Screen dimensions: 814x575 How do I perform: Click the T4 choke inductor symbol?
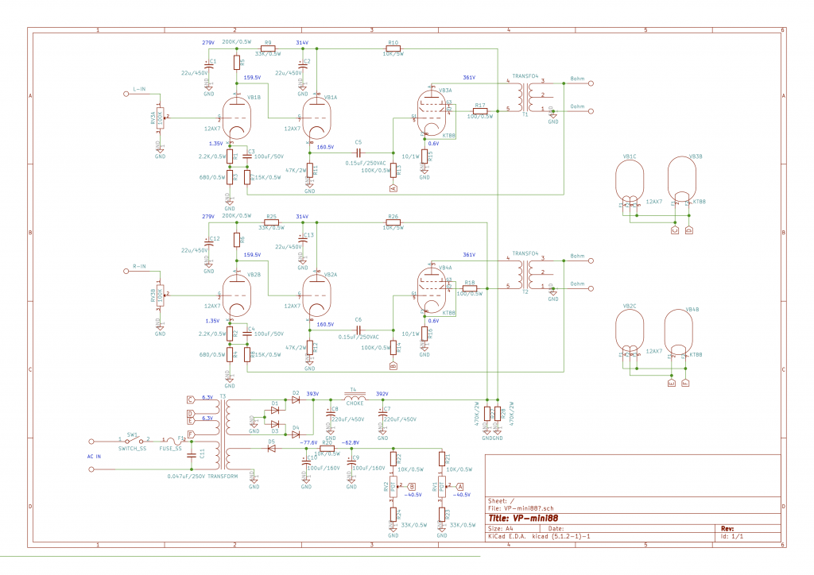(x=353, y=397)
